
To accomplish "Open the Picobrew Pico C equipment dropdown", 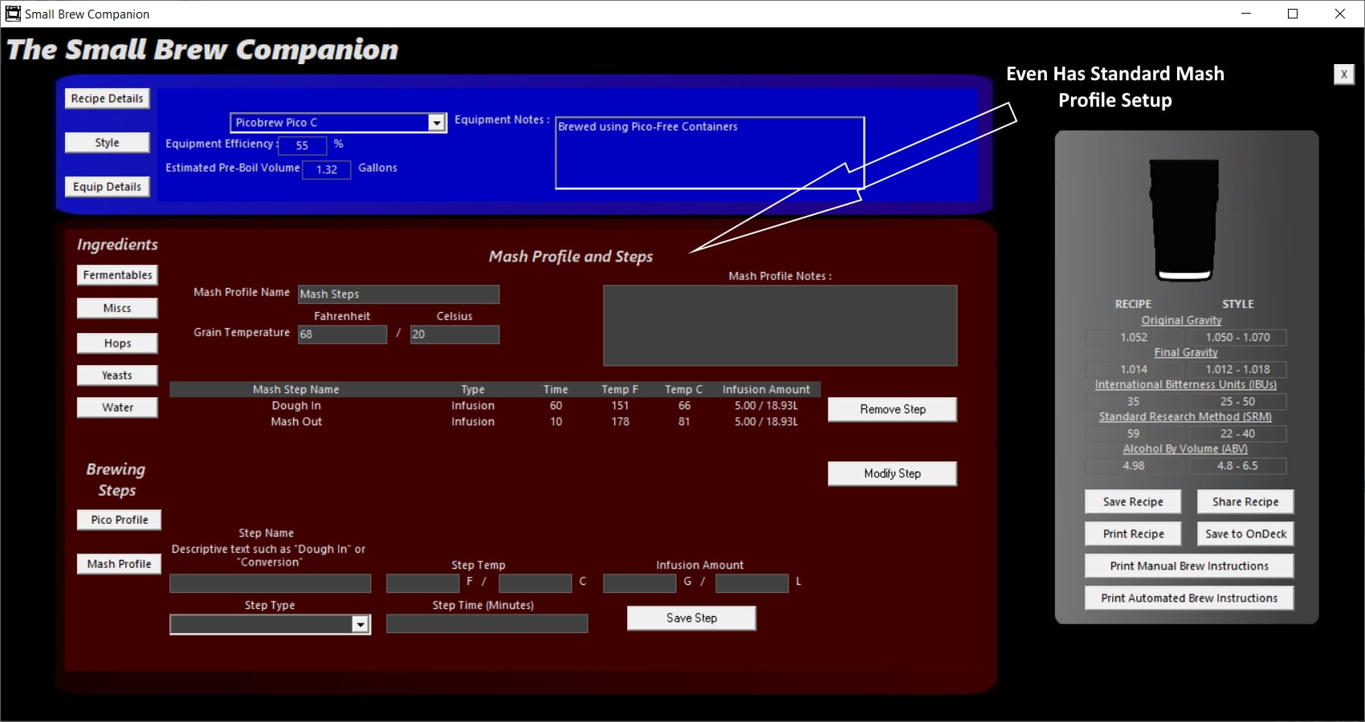I will click(x=436, y=123).
